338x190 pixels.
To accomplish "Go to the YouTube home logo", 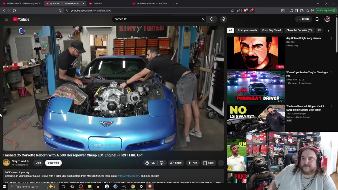I will coord(21,19).
